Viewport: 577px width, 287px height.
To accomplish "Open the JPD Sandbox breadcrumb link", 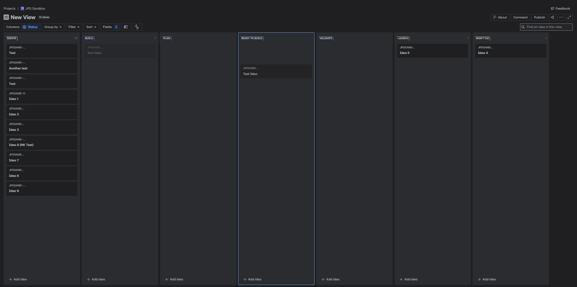I will coord(35,9).
